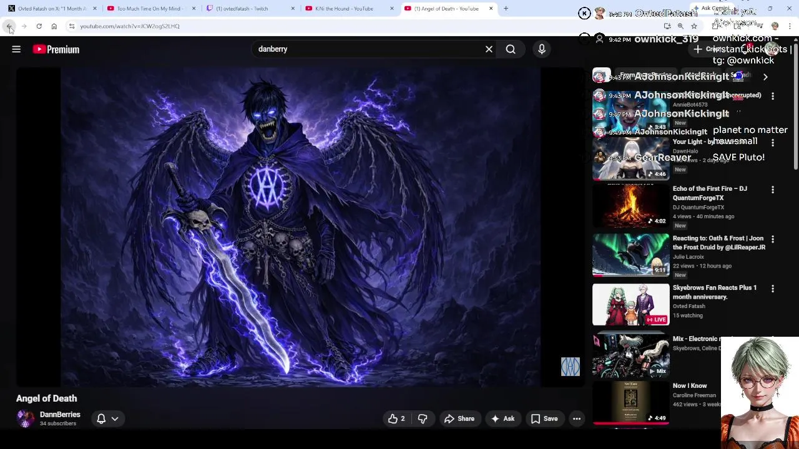Share the Angel of Death video
The width and height of the screenshot is (799, 449).
tap(459, 419)
